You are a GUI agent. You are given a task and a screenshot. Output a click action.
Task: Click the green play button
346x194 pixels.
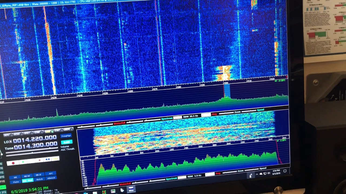[x=23, y=162]
